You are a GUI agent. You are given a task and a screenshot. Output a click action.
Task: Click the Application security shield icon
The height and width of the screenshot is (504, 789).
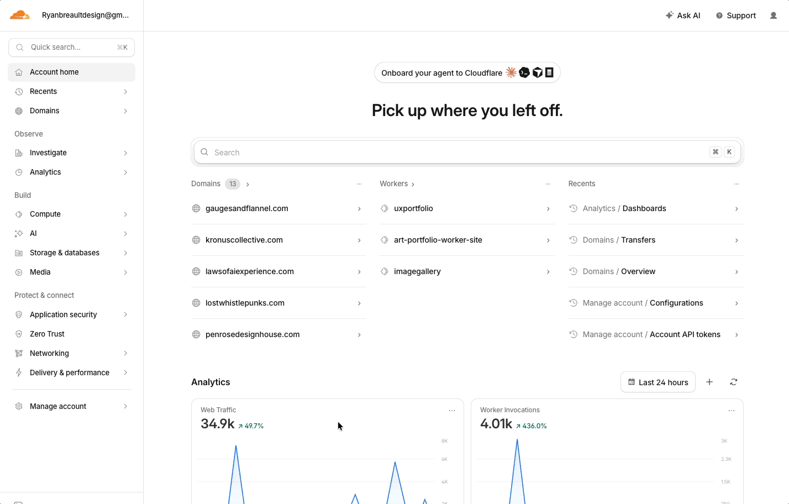click(19, 314)
